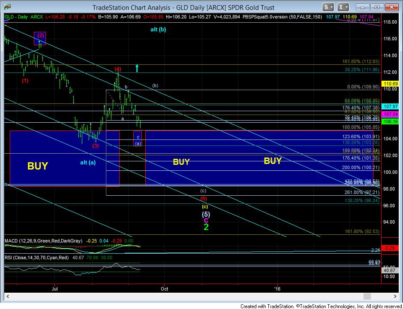The width and height of the screenshot is (403, 309).
Task: Click the 'MACD (12,26,9,Green,Red,DarkGray)' indicator label
Action: tap(44, 241)
